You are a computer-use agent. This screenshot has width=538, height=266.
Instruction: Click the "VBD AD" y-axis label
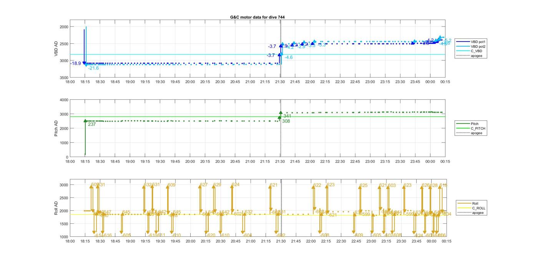coord(56,49)
